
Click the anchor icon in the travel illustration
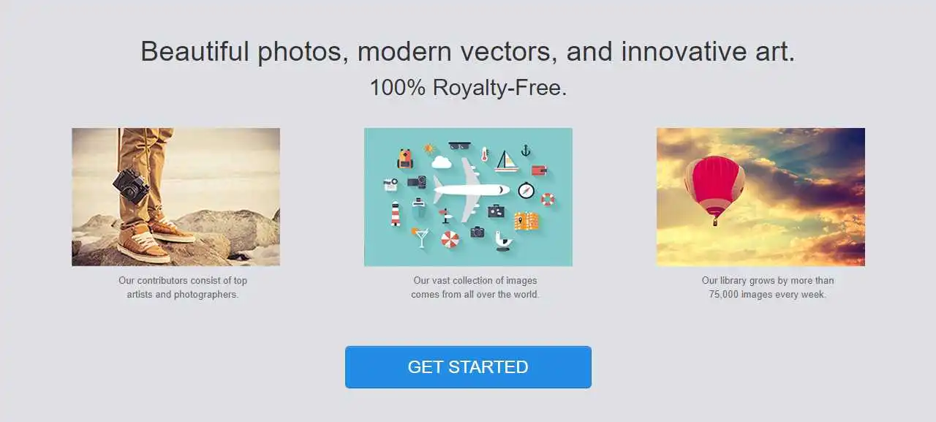(526, 151)
